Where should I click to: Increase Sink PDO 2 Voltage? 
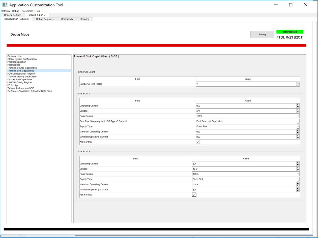(298, 168)
